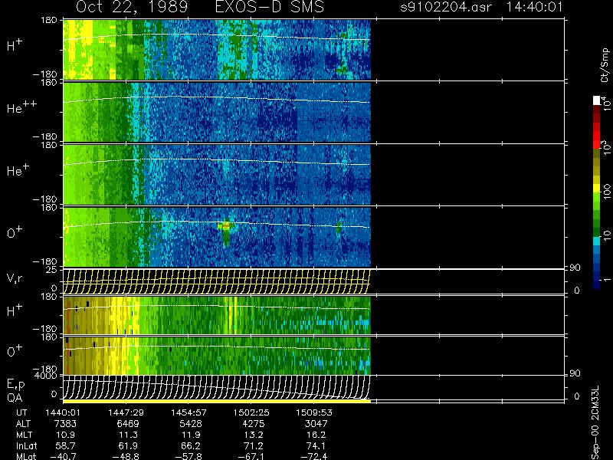Click the file name 's9102204.asr'
Viewport: 613px width, 460px height.
[446, 7]
